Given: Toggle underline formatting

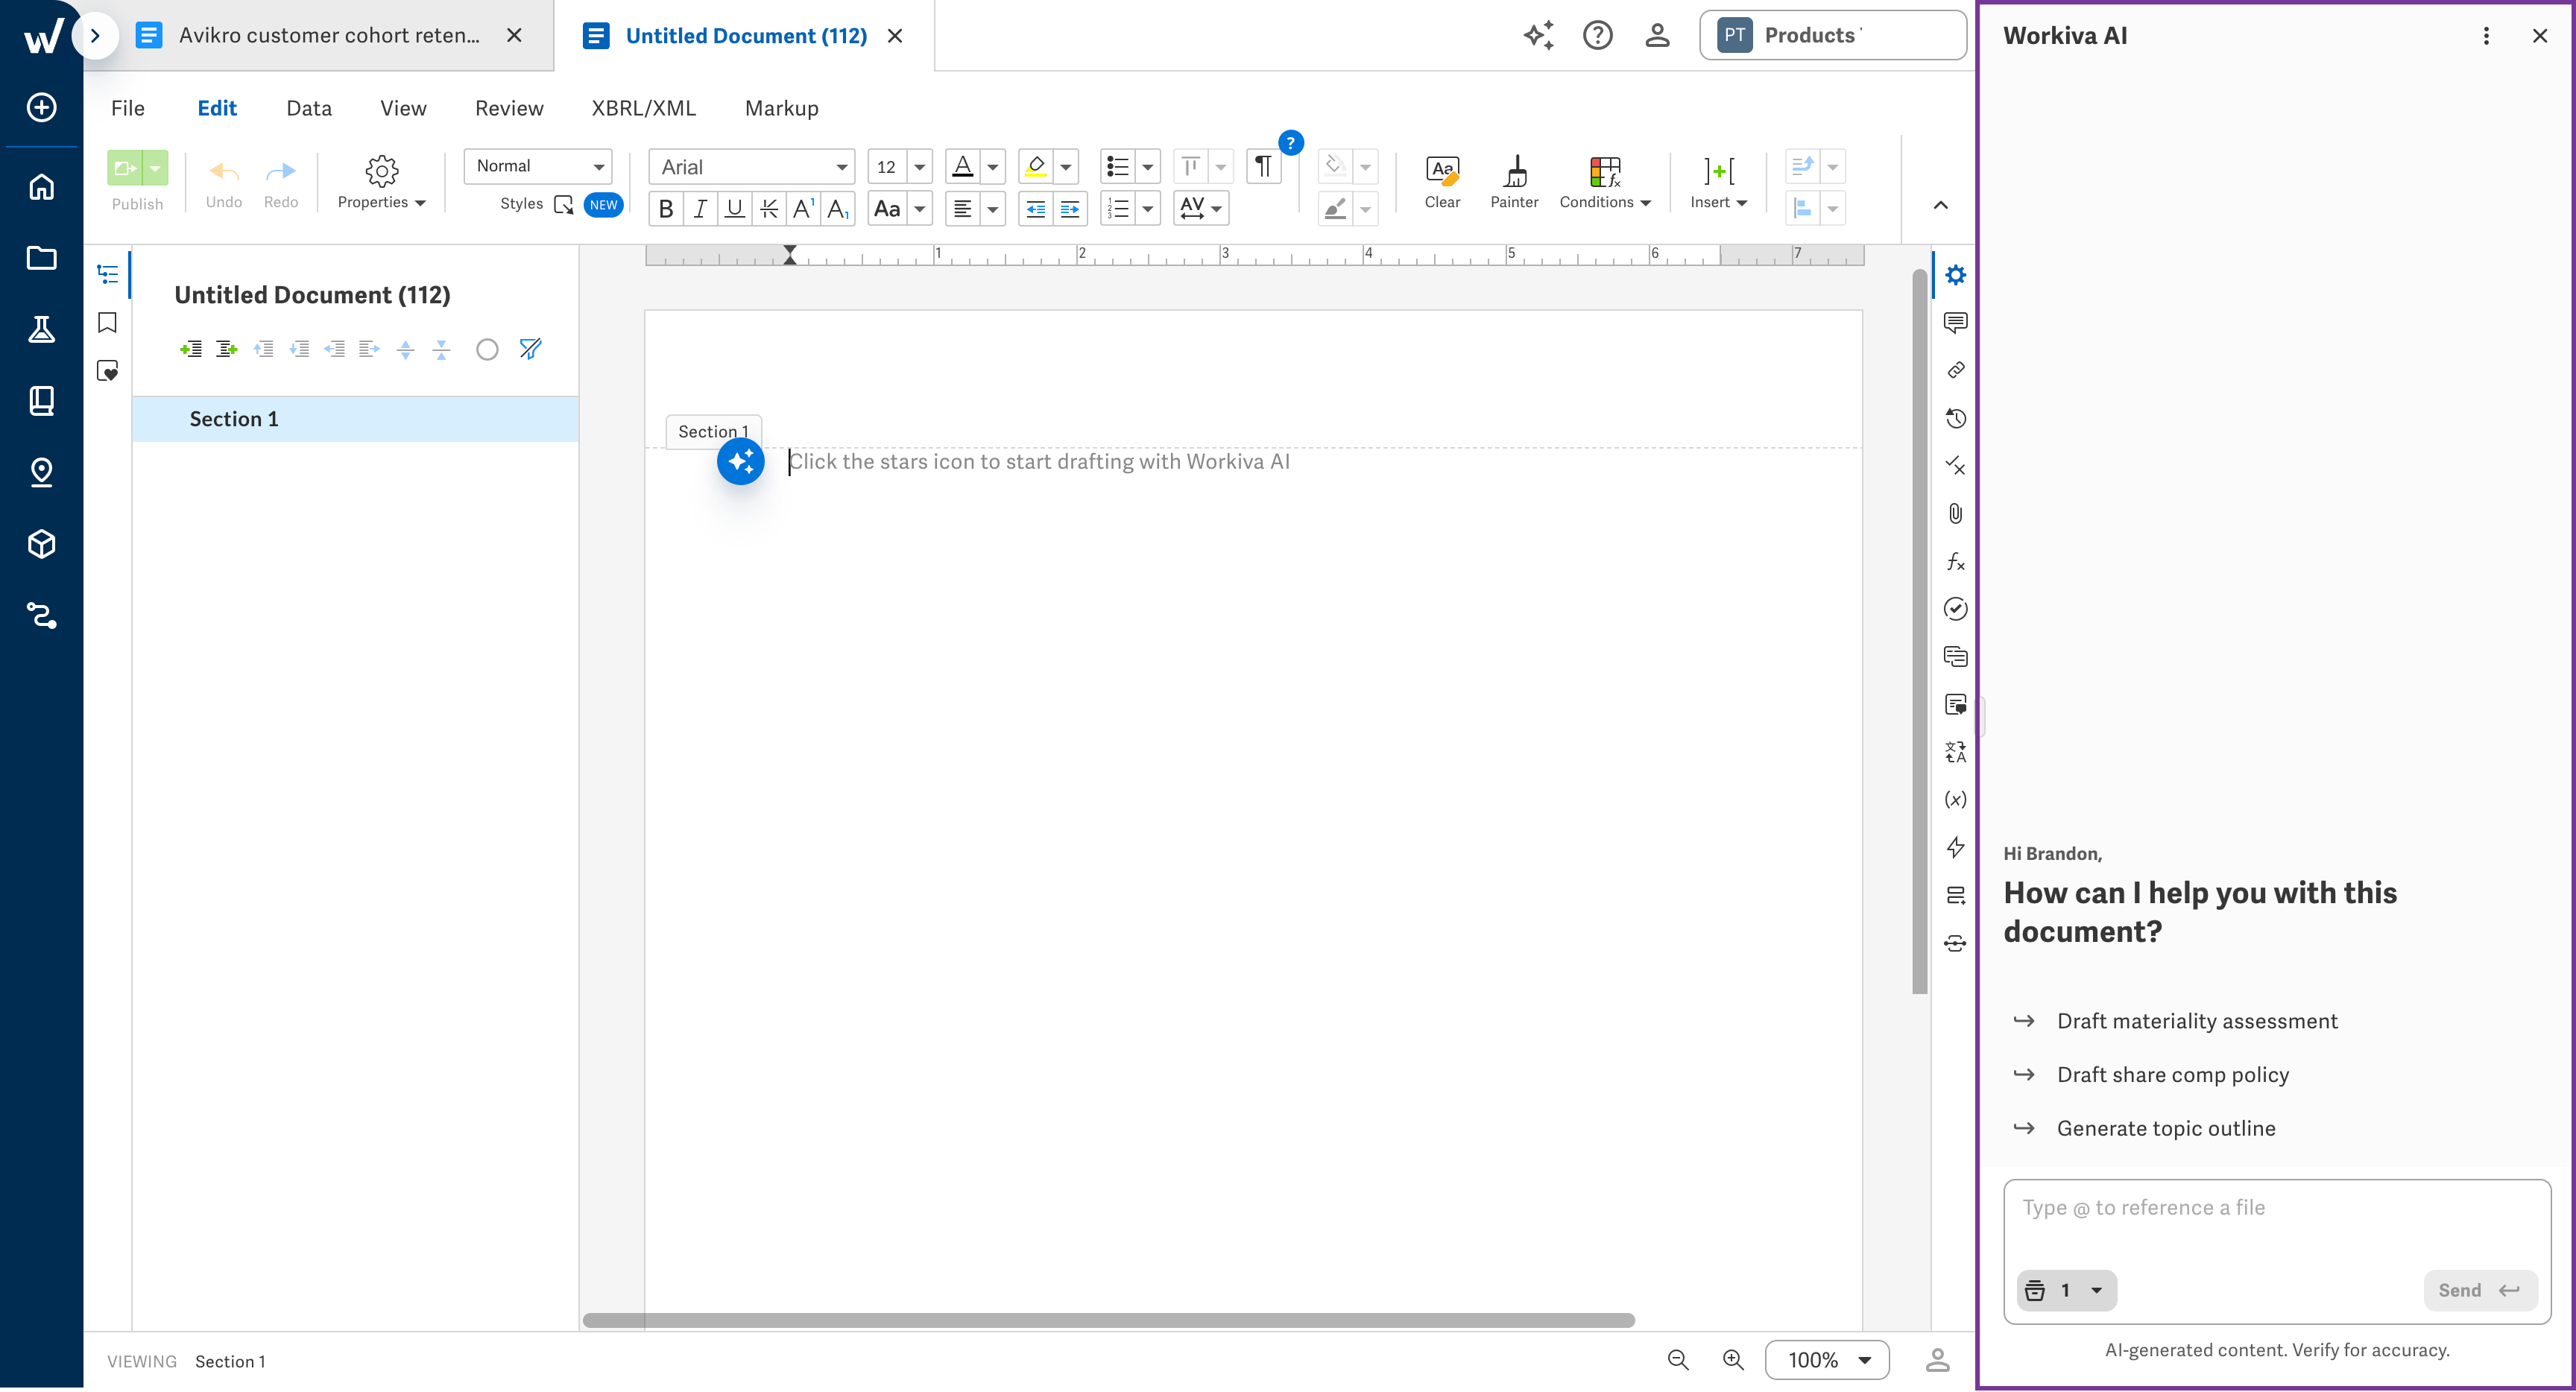Looking at the screenshot, I should [734, 208].
